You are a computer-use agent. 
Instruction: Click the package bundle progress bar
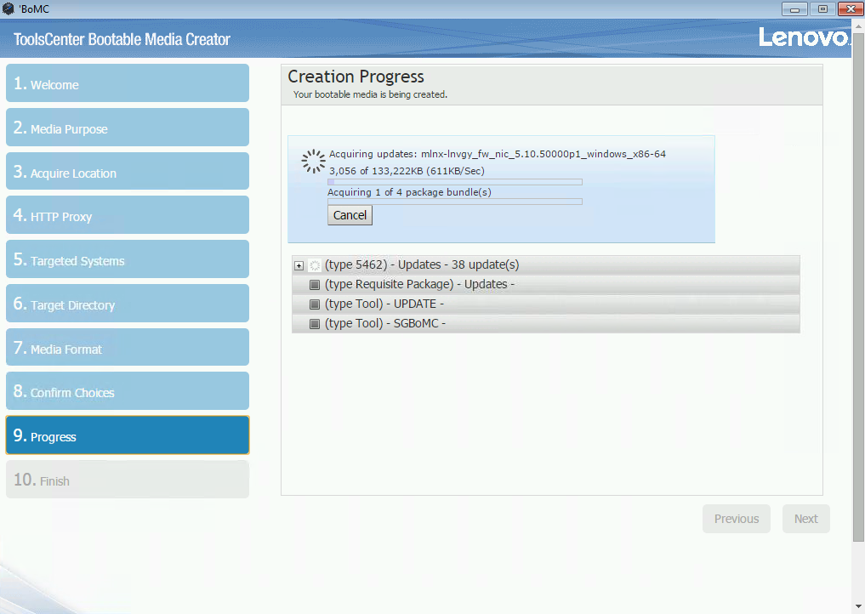click(x=455, y=202)
